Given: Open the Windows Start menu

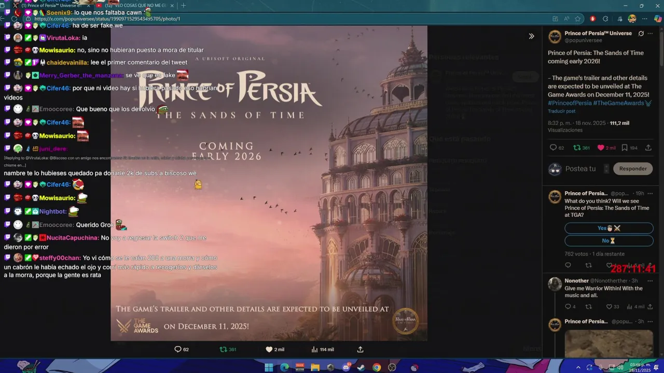Looking at the screenshot, I should coord(269,368).
